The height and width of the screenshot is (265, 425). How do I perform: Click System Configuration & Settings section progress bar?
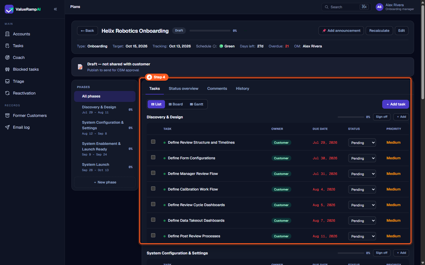[x=351, y=253]
